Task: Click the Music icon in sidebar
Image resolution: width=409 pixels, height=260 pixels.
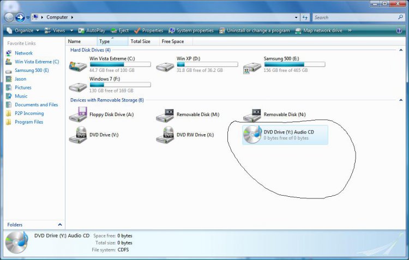Action: coord(9,96)
